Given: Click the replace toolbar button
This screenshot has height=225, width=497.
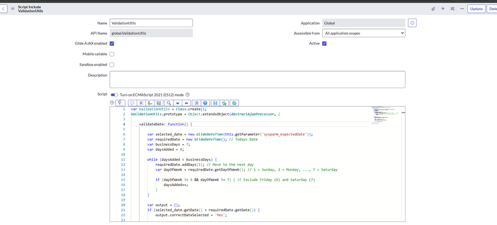Looking at the screenshot, I should click(x=150, y=103).
